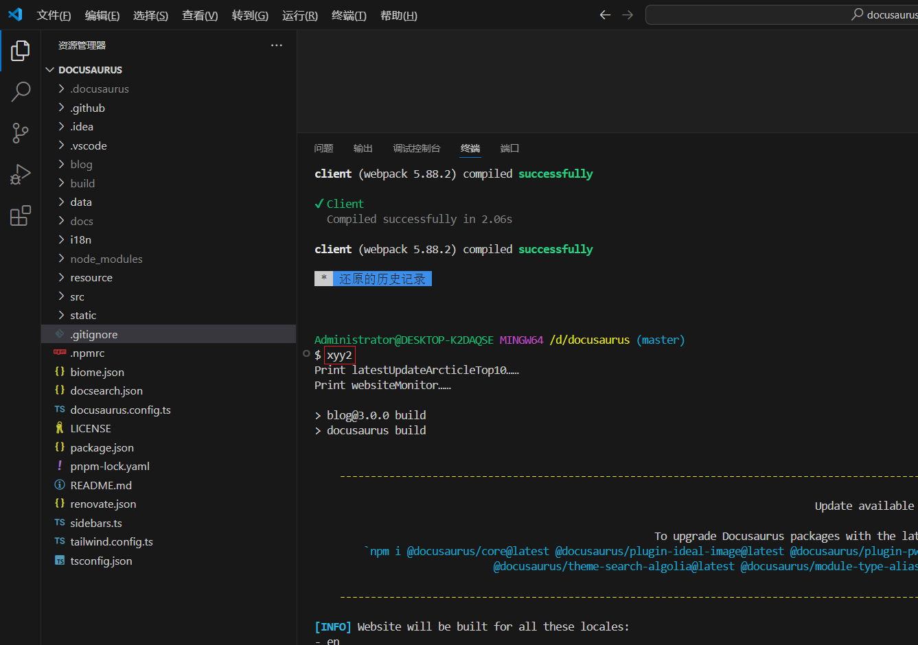Expand the src folder

(168, 296)
